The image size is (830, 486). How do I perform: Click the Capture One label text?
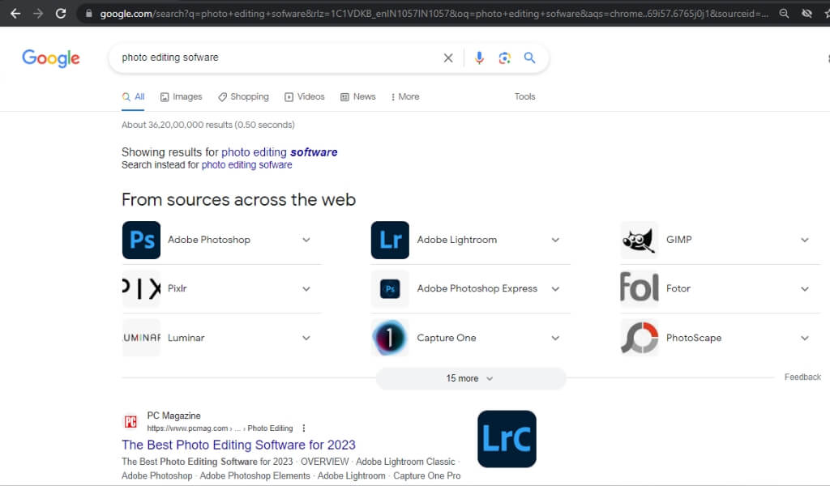pos(447,338)
